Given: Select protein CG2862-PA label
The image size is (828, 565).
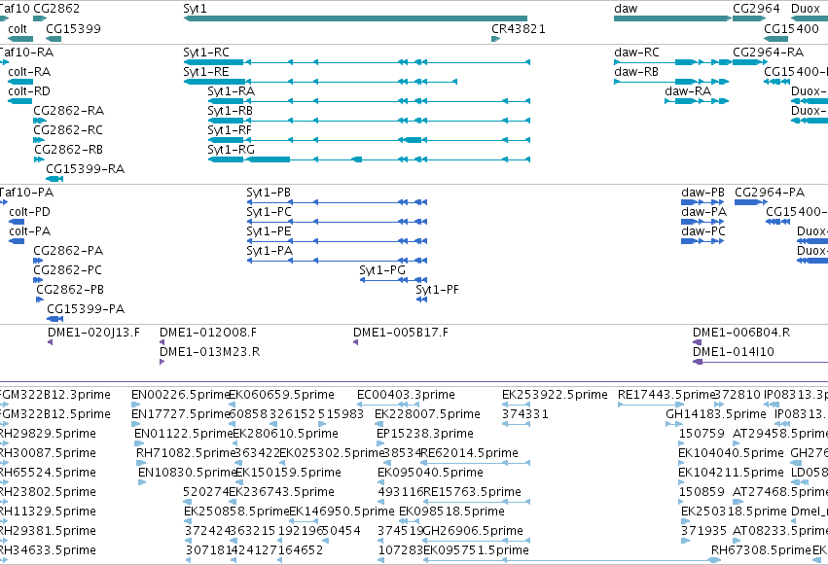Looking at the screenshot, I should click(x=68, y=251).
